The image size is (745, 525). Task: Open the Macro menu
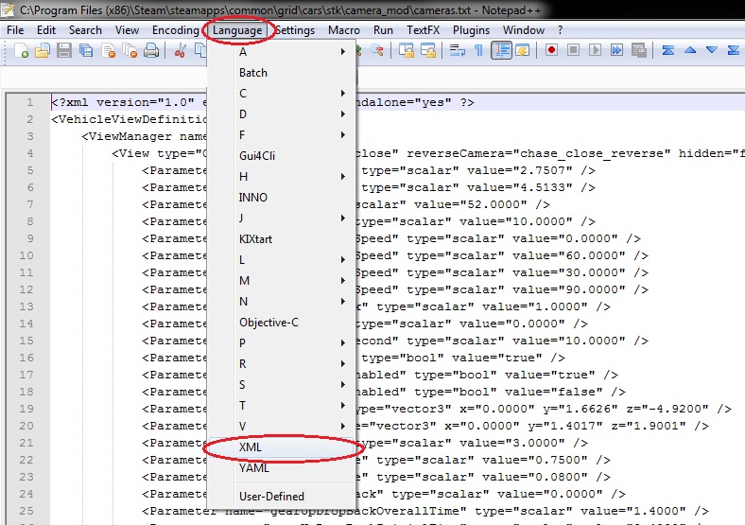[x=344, y=30]
